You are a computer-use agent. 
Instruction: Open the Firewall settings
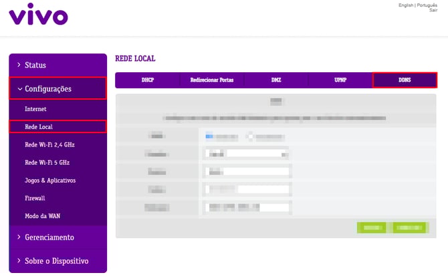click(x=35, y=199)
